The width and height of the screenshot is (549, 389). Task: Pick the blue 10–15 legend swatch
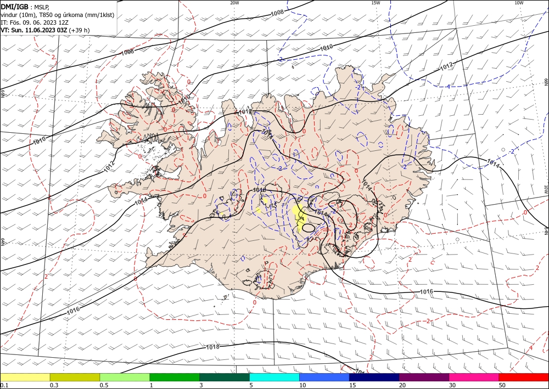[x=324, y=377]
